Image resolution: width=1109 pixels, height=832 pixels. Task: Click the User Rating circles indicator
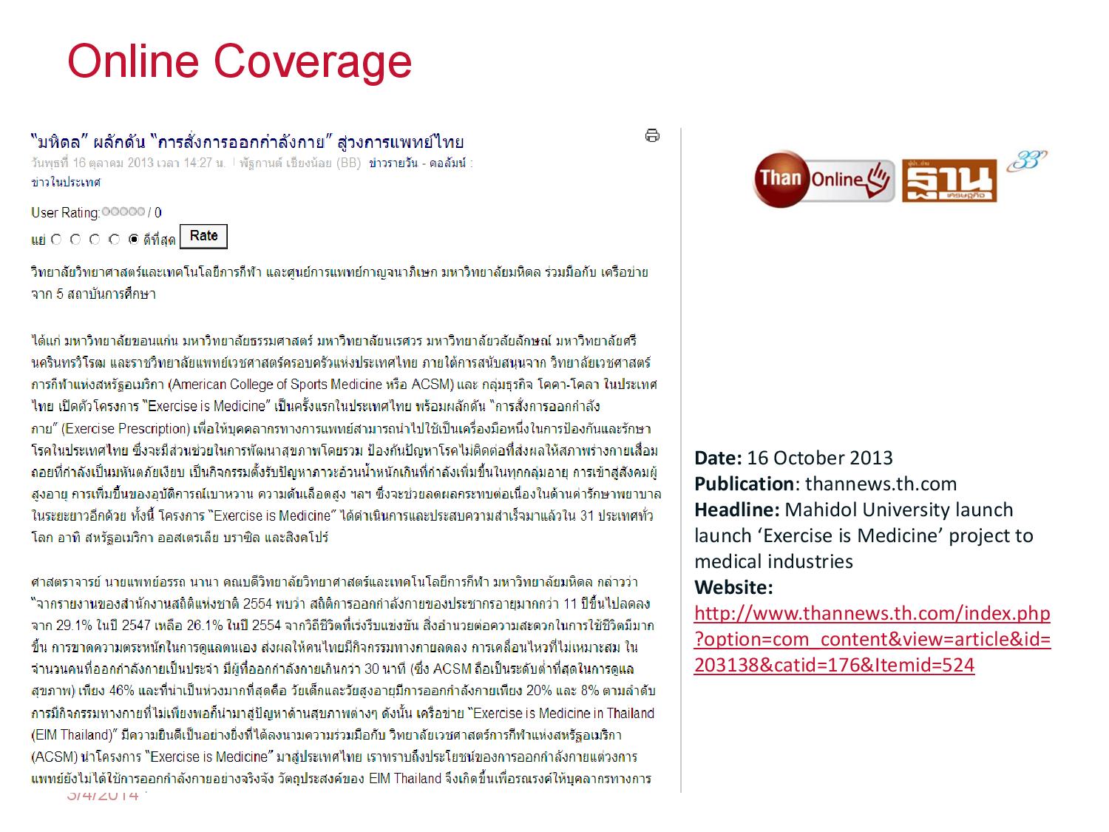[123, 212]
